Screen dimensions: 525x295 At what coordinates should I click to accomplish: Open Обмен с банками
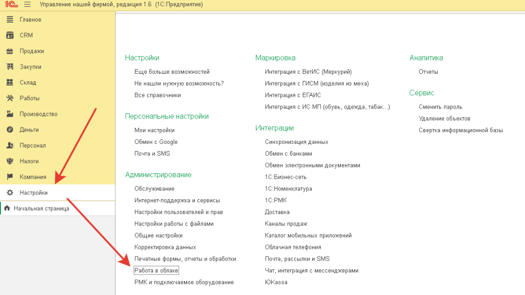tap(288, 154)
